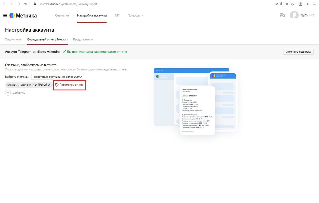319x203 pixels.
Task: Select Настройка аккаунта in top navigation
Action: [92, 15]
